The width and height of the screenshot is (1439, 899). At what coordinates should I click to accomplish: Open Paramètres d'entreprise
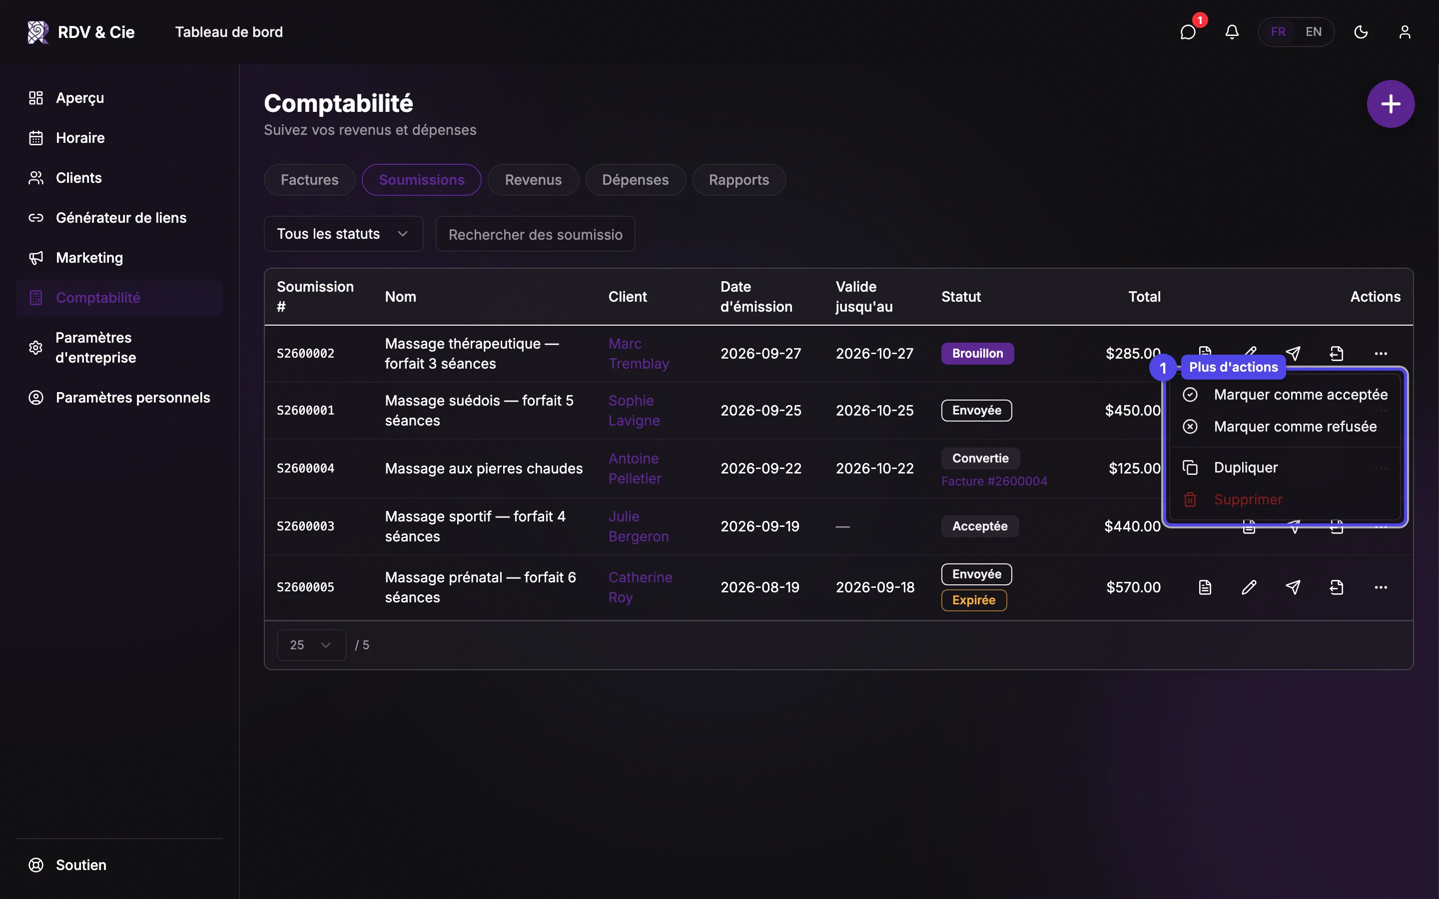119,347
